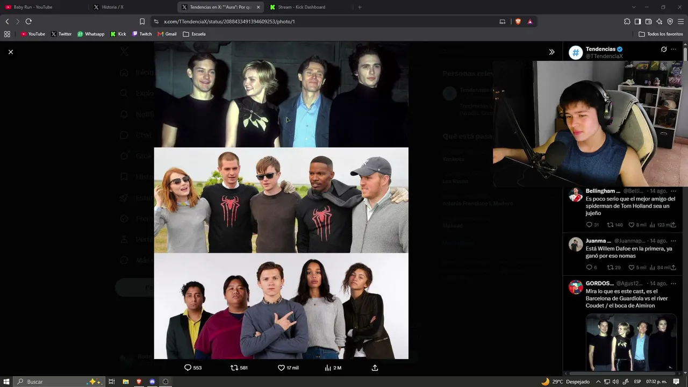Open the Windows notification center
This screenshot has width=688, height=387.
[676, 382]
